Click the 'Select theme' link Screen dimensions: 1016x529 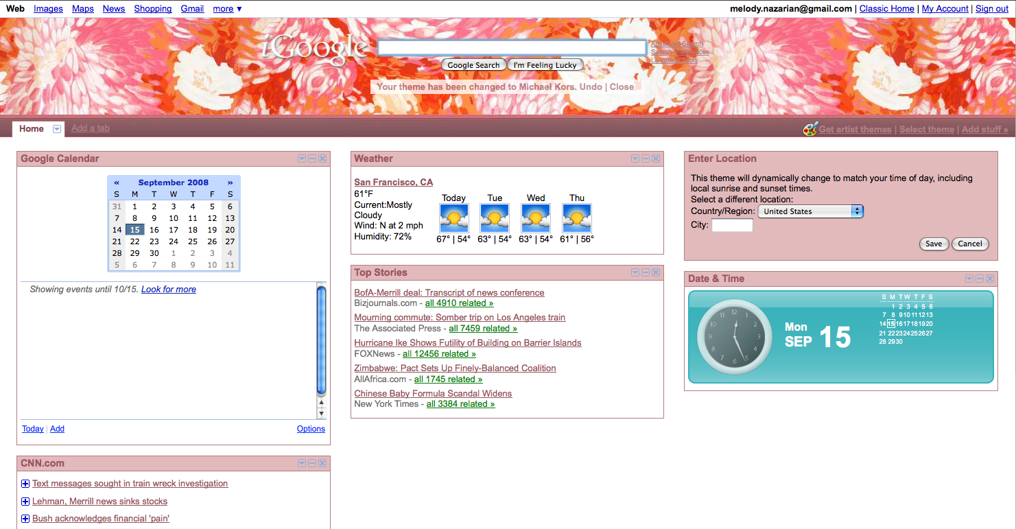[x=927, y=130]
